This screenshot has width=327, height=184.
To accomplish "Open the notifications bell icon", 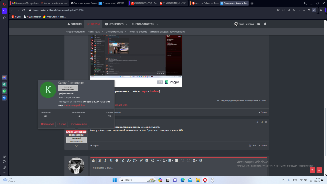I will point(265,24).
